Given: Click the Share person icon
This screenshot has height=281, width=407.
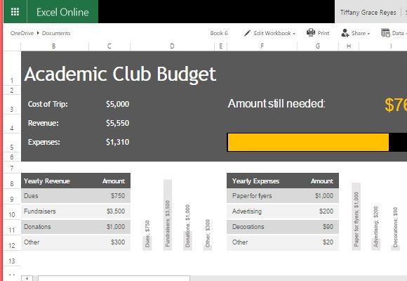Looking at the screenshot, I should point(345,33).
